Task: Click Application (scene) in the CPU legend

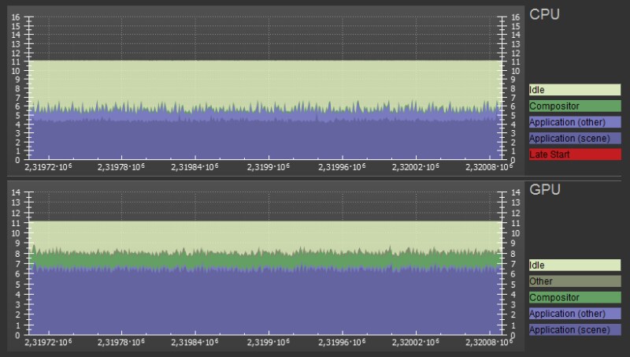Action: (574, 138)
